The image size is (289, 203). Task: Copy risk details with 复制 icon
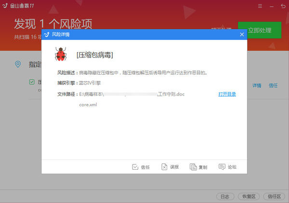pyautogui.click(x=193, y=167)
